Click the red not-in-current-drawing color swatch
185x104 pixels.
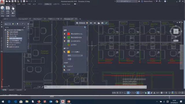click(x=69, y=34)
